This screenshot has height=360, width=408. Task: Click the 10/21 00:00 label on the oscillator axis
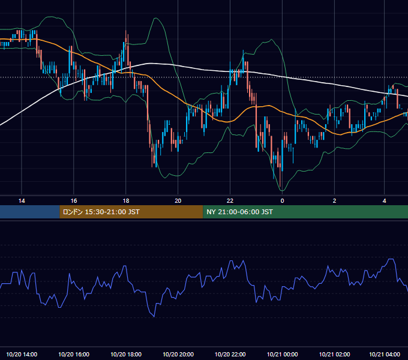pos(283,354)
